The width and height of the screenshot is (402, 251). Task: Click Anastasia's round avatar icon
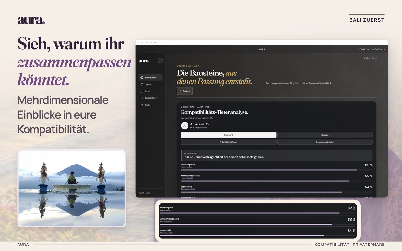(184, 126)
